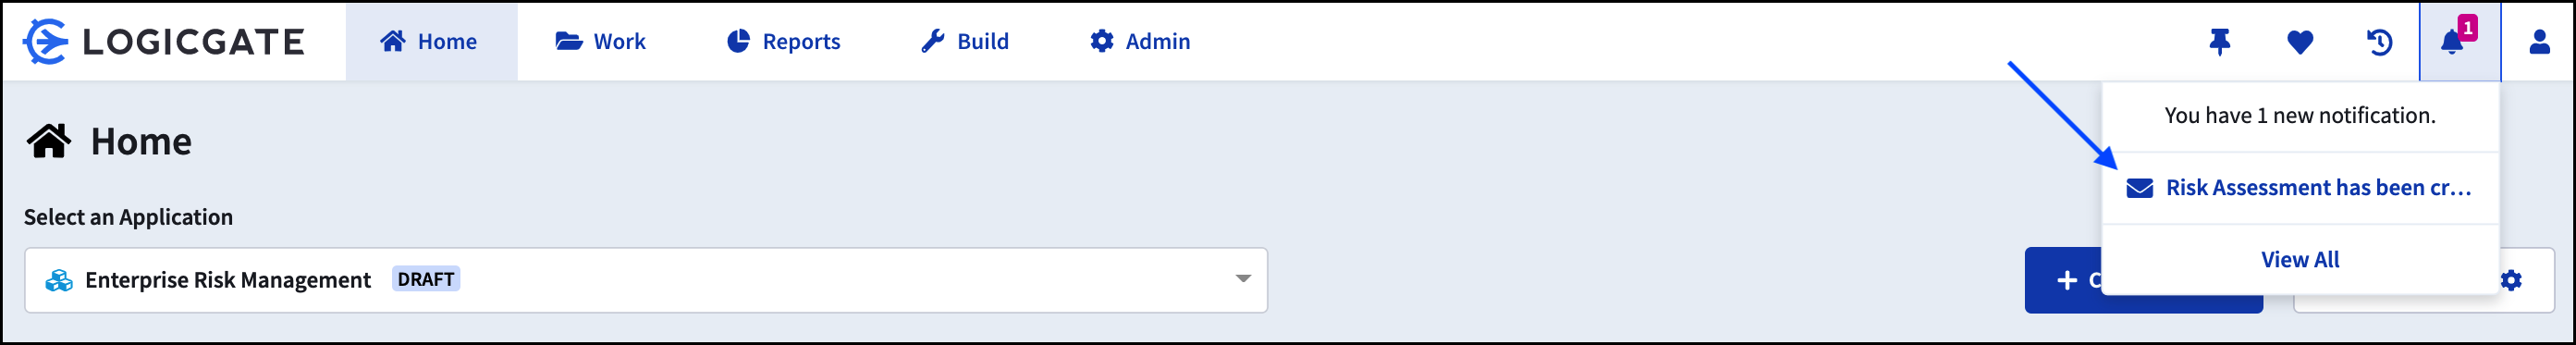Show recent history clock icon
The height and width of the screenshot is (345, 2576).
point(2379,42)
